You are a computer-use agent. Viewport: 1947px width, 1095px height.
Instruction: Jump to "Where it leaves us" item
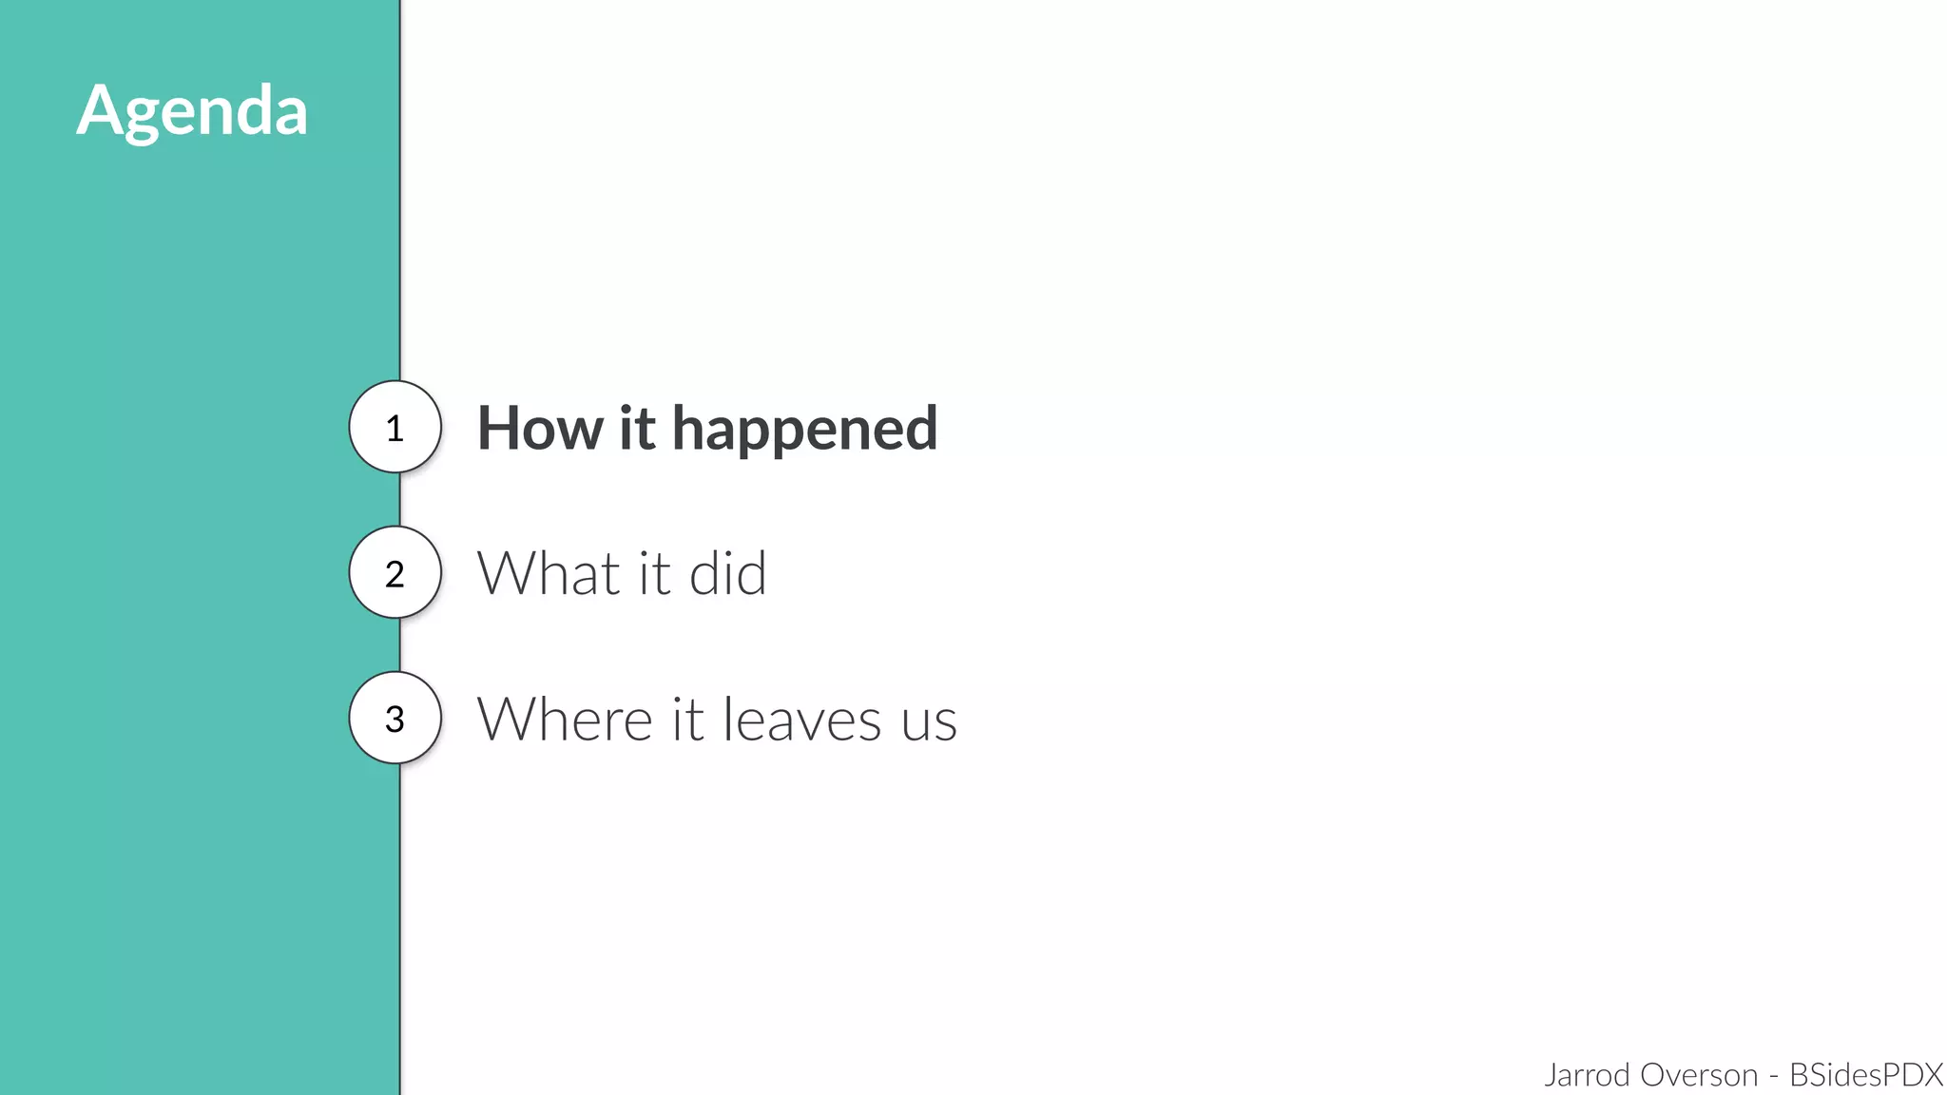point(716,719)
